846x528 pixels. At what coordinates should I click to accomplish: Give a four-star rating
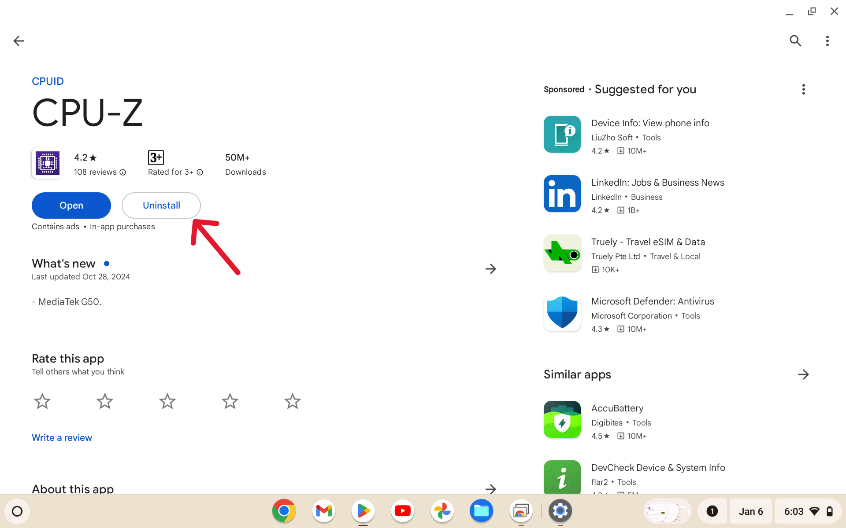pyautogui.click(x=230, y=401)
